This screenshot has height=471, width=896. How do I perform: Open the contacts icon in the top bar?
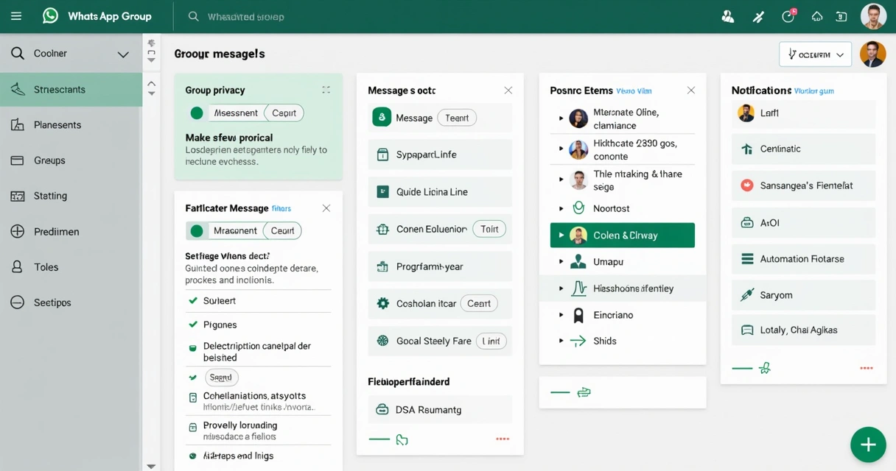(x=728, y=16)
